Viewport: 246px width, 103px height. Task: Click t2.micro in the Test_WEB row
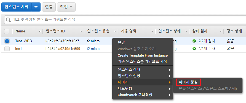click(x=93, y=41)
